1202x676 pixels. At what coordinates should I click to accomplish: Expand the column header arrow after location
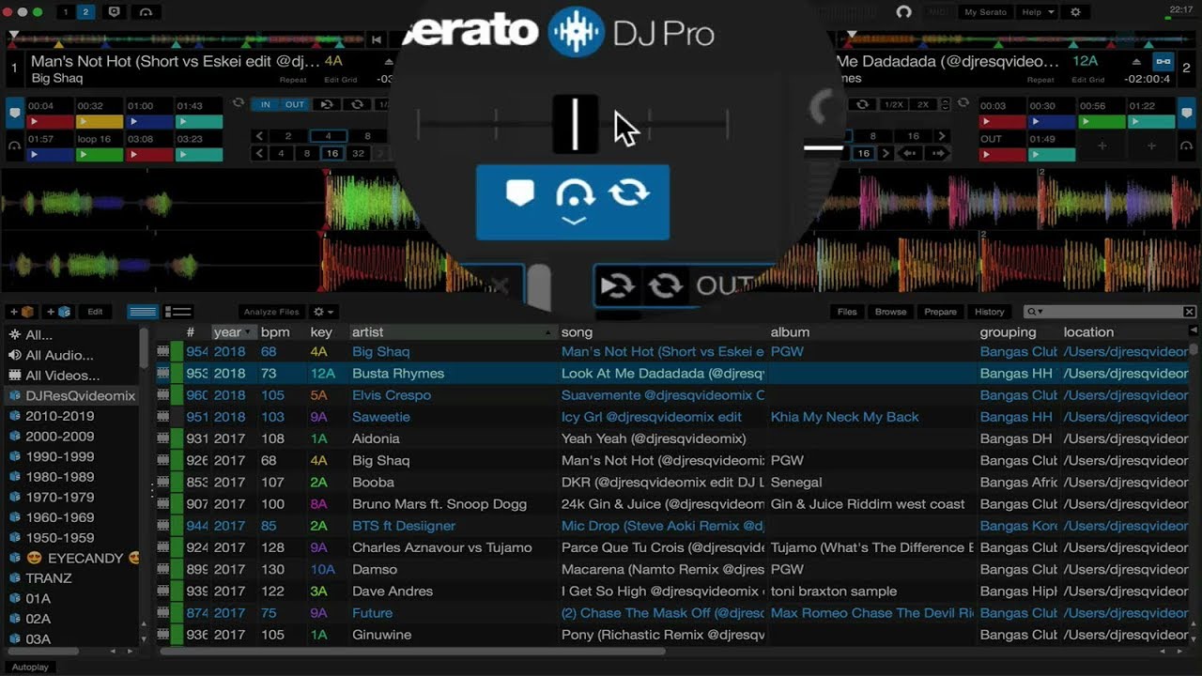coord(1193,331)
